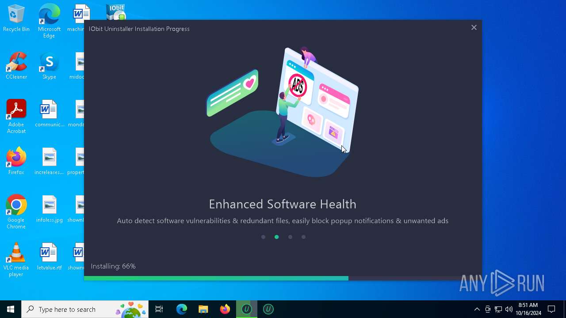This screenshot has height=318, width=566.
Task: Open the CCleaner desktop shortcut
Action: coord(16,66)
